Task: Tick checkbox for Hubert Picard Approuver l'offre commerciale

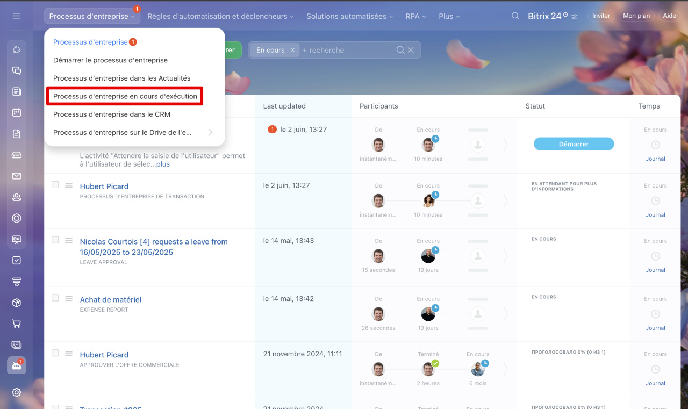Action: (x=55, y=353)
